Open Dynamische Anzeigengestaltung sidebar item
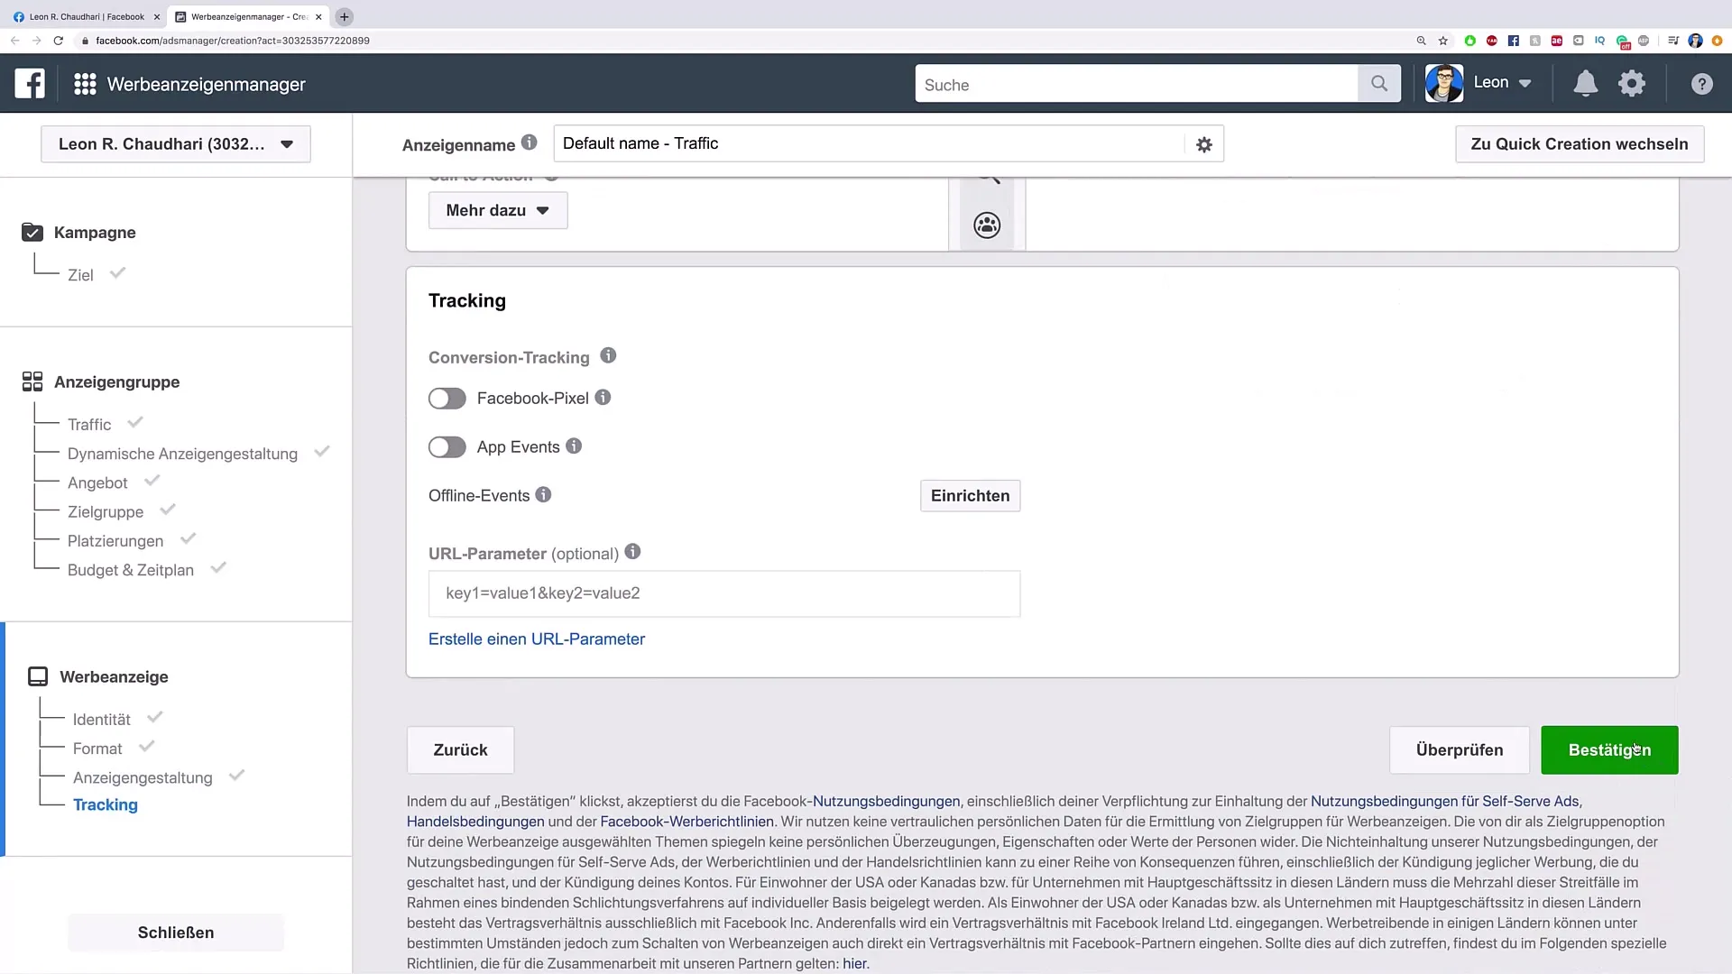The image size is (1732, 974). coord(182,454)
